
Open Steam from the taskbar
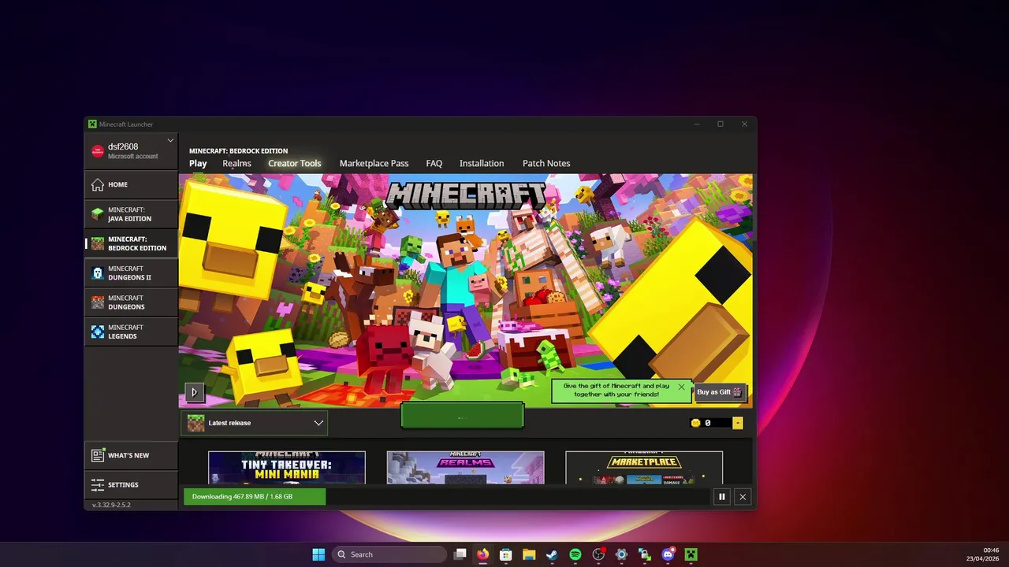pos(552,554)
